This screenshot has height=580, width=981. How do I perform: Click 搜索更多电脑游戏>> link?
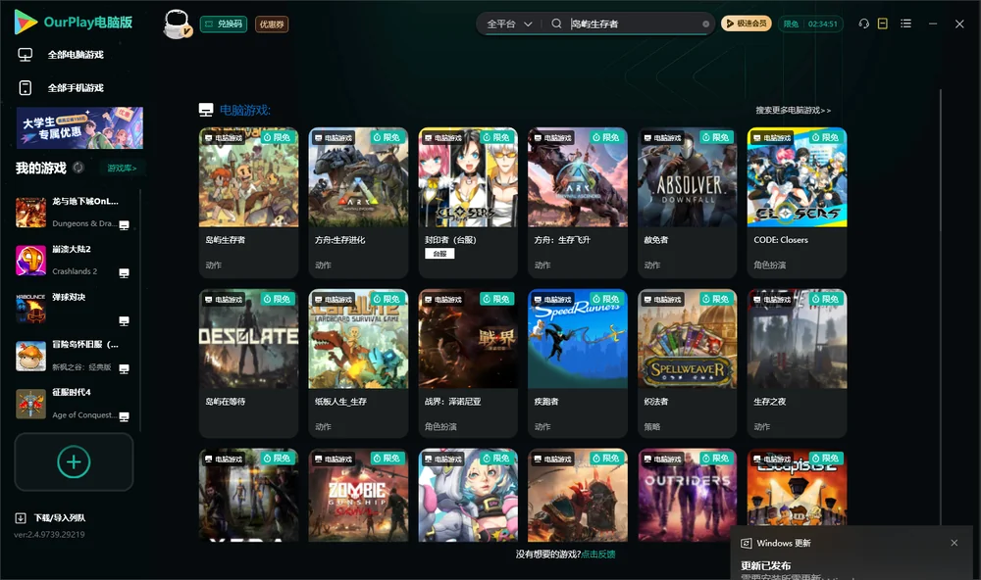pyautogui.click(x=794, y=111)
